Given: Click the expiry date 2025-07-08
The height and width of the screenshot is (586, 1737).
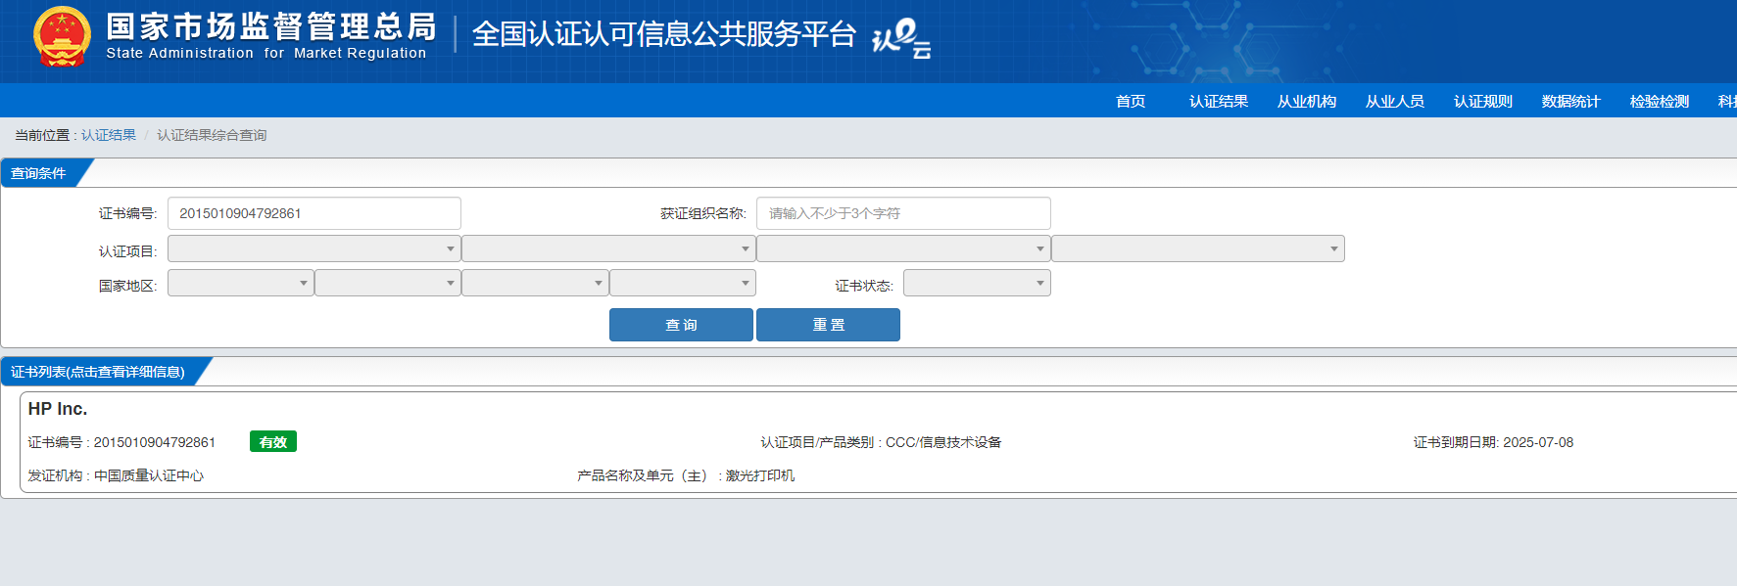Looking at the screenshot, I should pos(1538,442).
